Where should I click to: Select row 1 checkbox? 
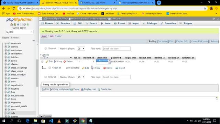[x=42, y=62]
